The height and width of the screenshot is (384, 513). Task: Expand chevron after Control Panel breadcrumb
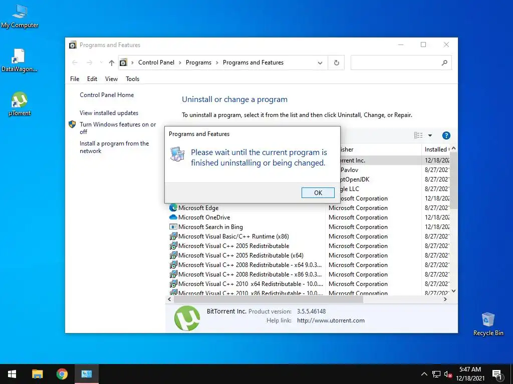coord(180,62)
